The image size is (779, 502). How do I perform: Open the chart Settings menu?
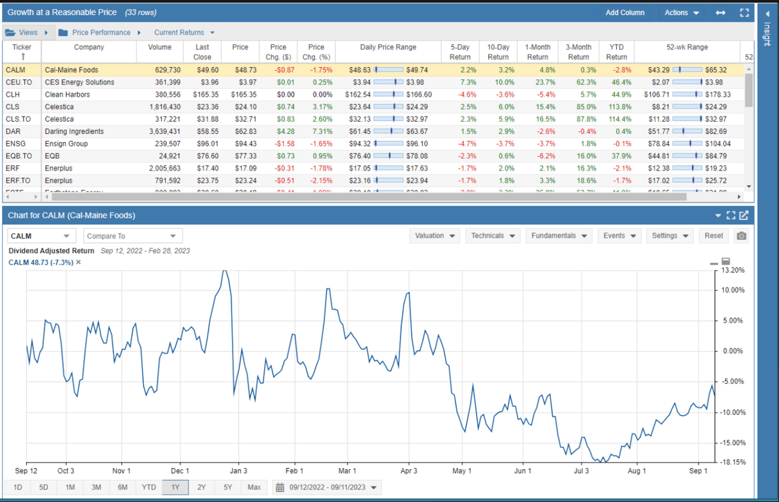pyautogui.click(x=670, y=235)
